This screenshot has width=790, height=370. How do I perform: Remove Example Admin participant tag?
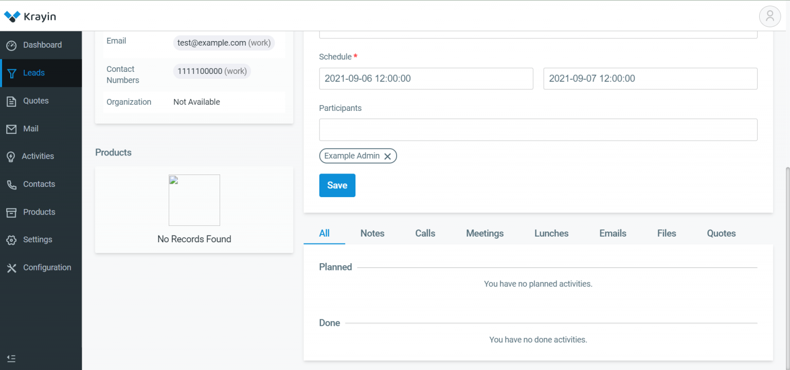(388, 156)
